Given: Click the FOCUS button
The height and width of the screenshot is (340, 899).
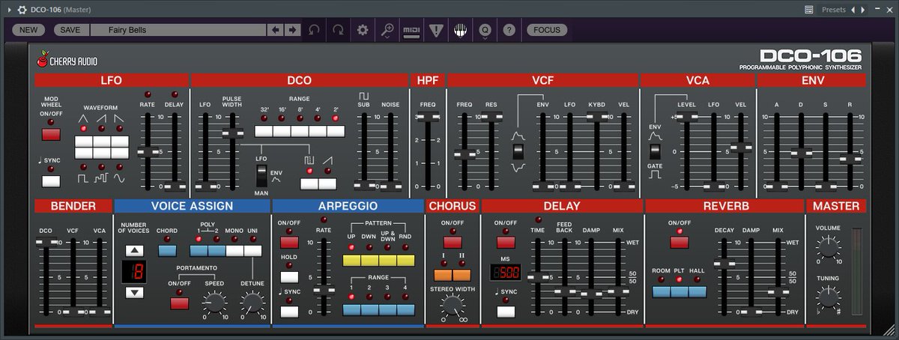Looking at the screenshot, I should (x=547, y=30).
